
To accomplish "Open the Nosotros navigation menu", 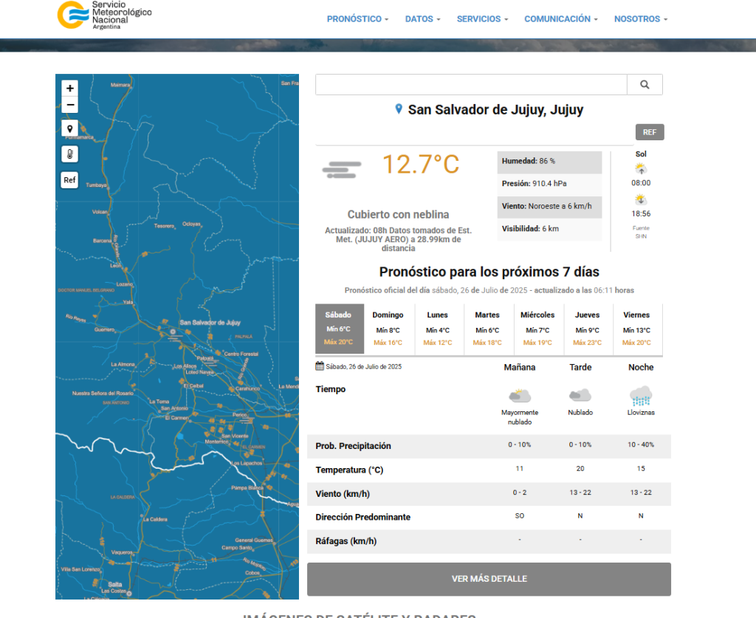I will [640, 19].
